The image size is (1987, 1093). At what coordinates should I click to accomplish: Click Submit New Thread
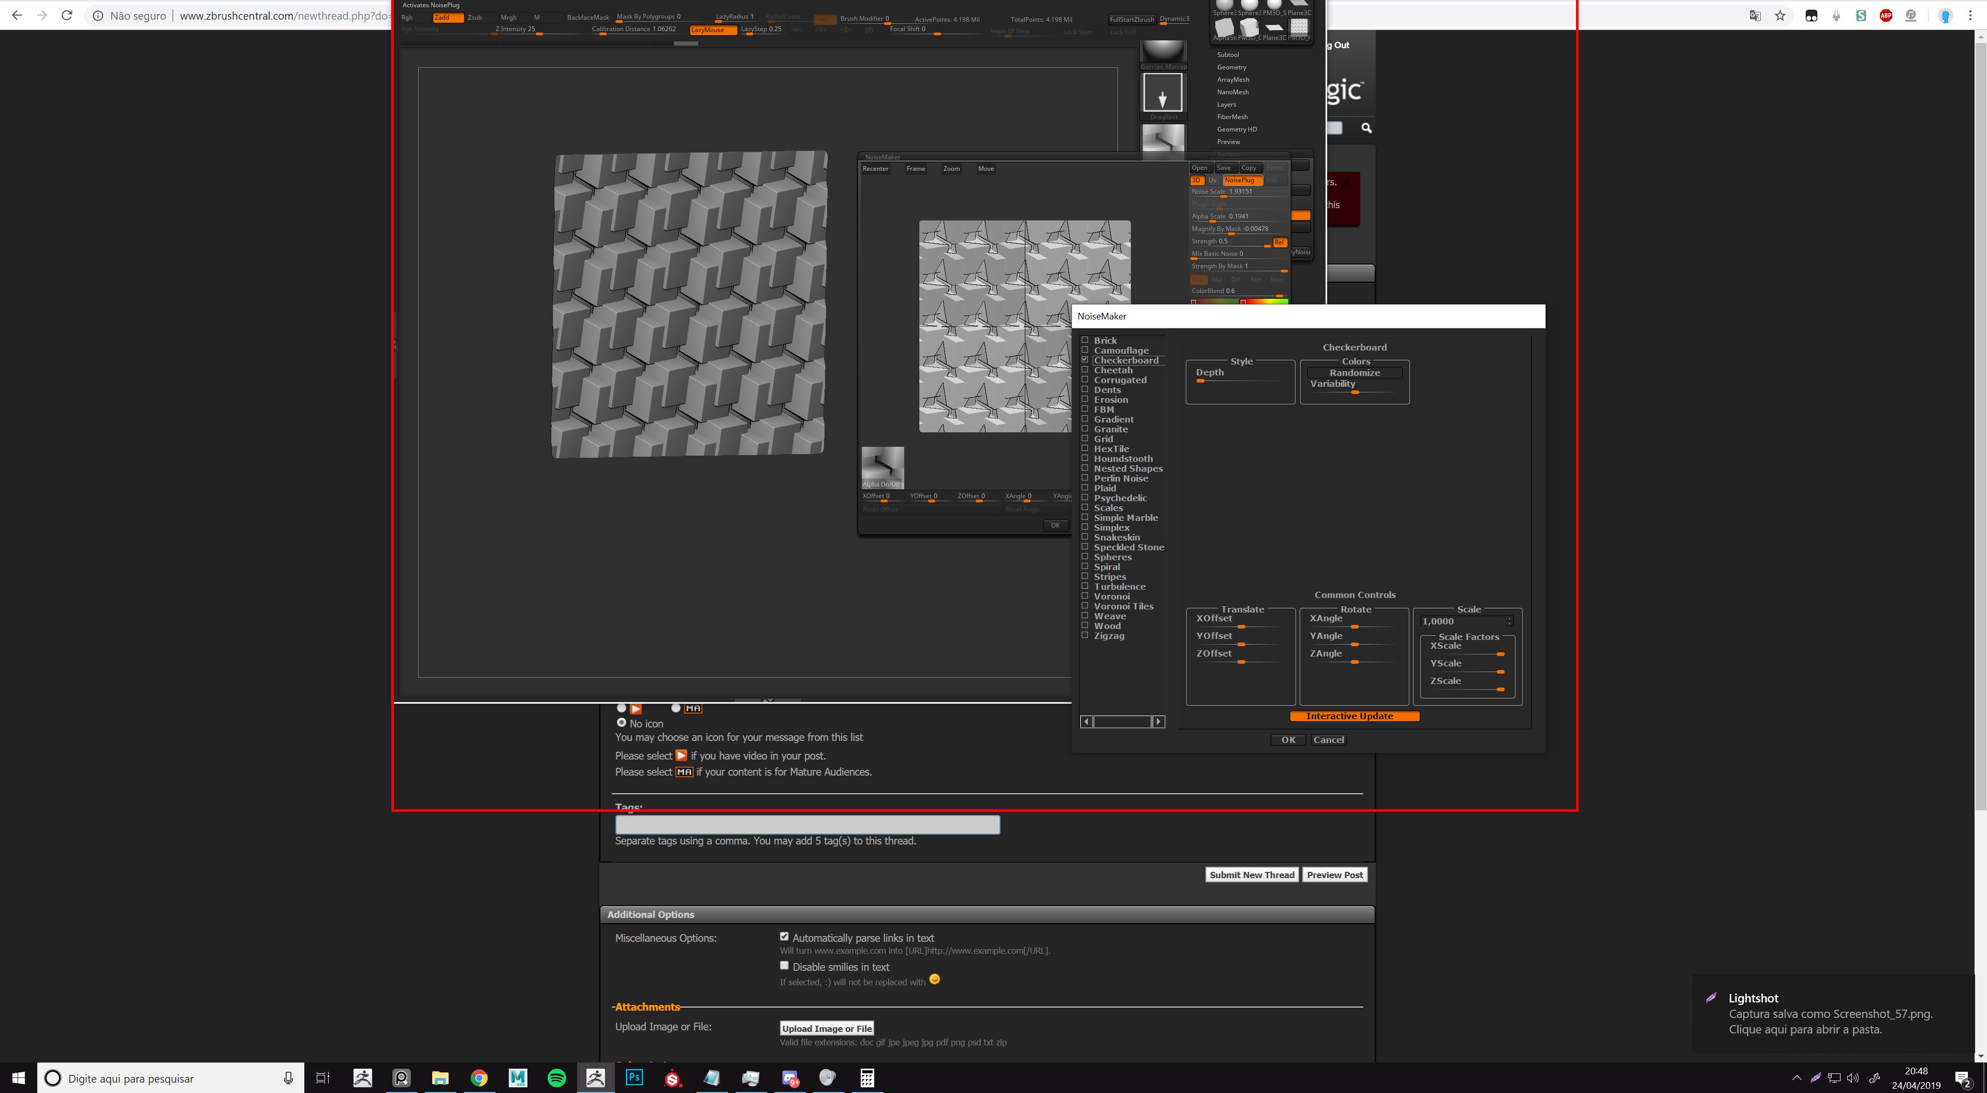(1252, 875)
